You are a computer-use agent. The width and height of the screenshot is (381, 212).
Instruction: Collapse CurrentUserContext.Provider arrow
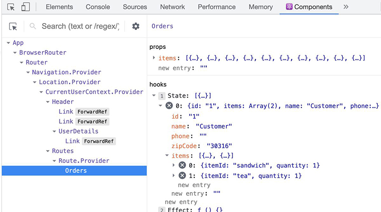[x=41, y=92]
